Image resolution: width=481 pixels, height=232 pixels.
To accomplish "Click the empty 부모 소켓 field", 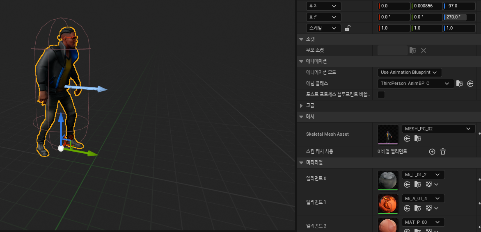I will click(392, 50).
